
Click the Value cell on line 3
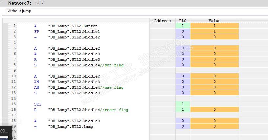pos(214,37)
